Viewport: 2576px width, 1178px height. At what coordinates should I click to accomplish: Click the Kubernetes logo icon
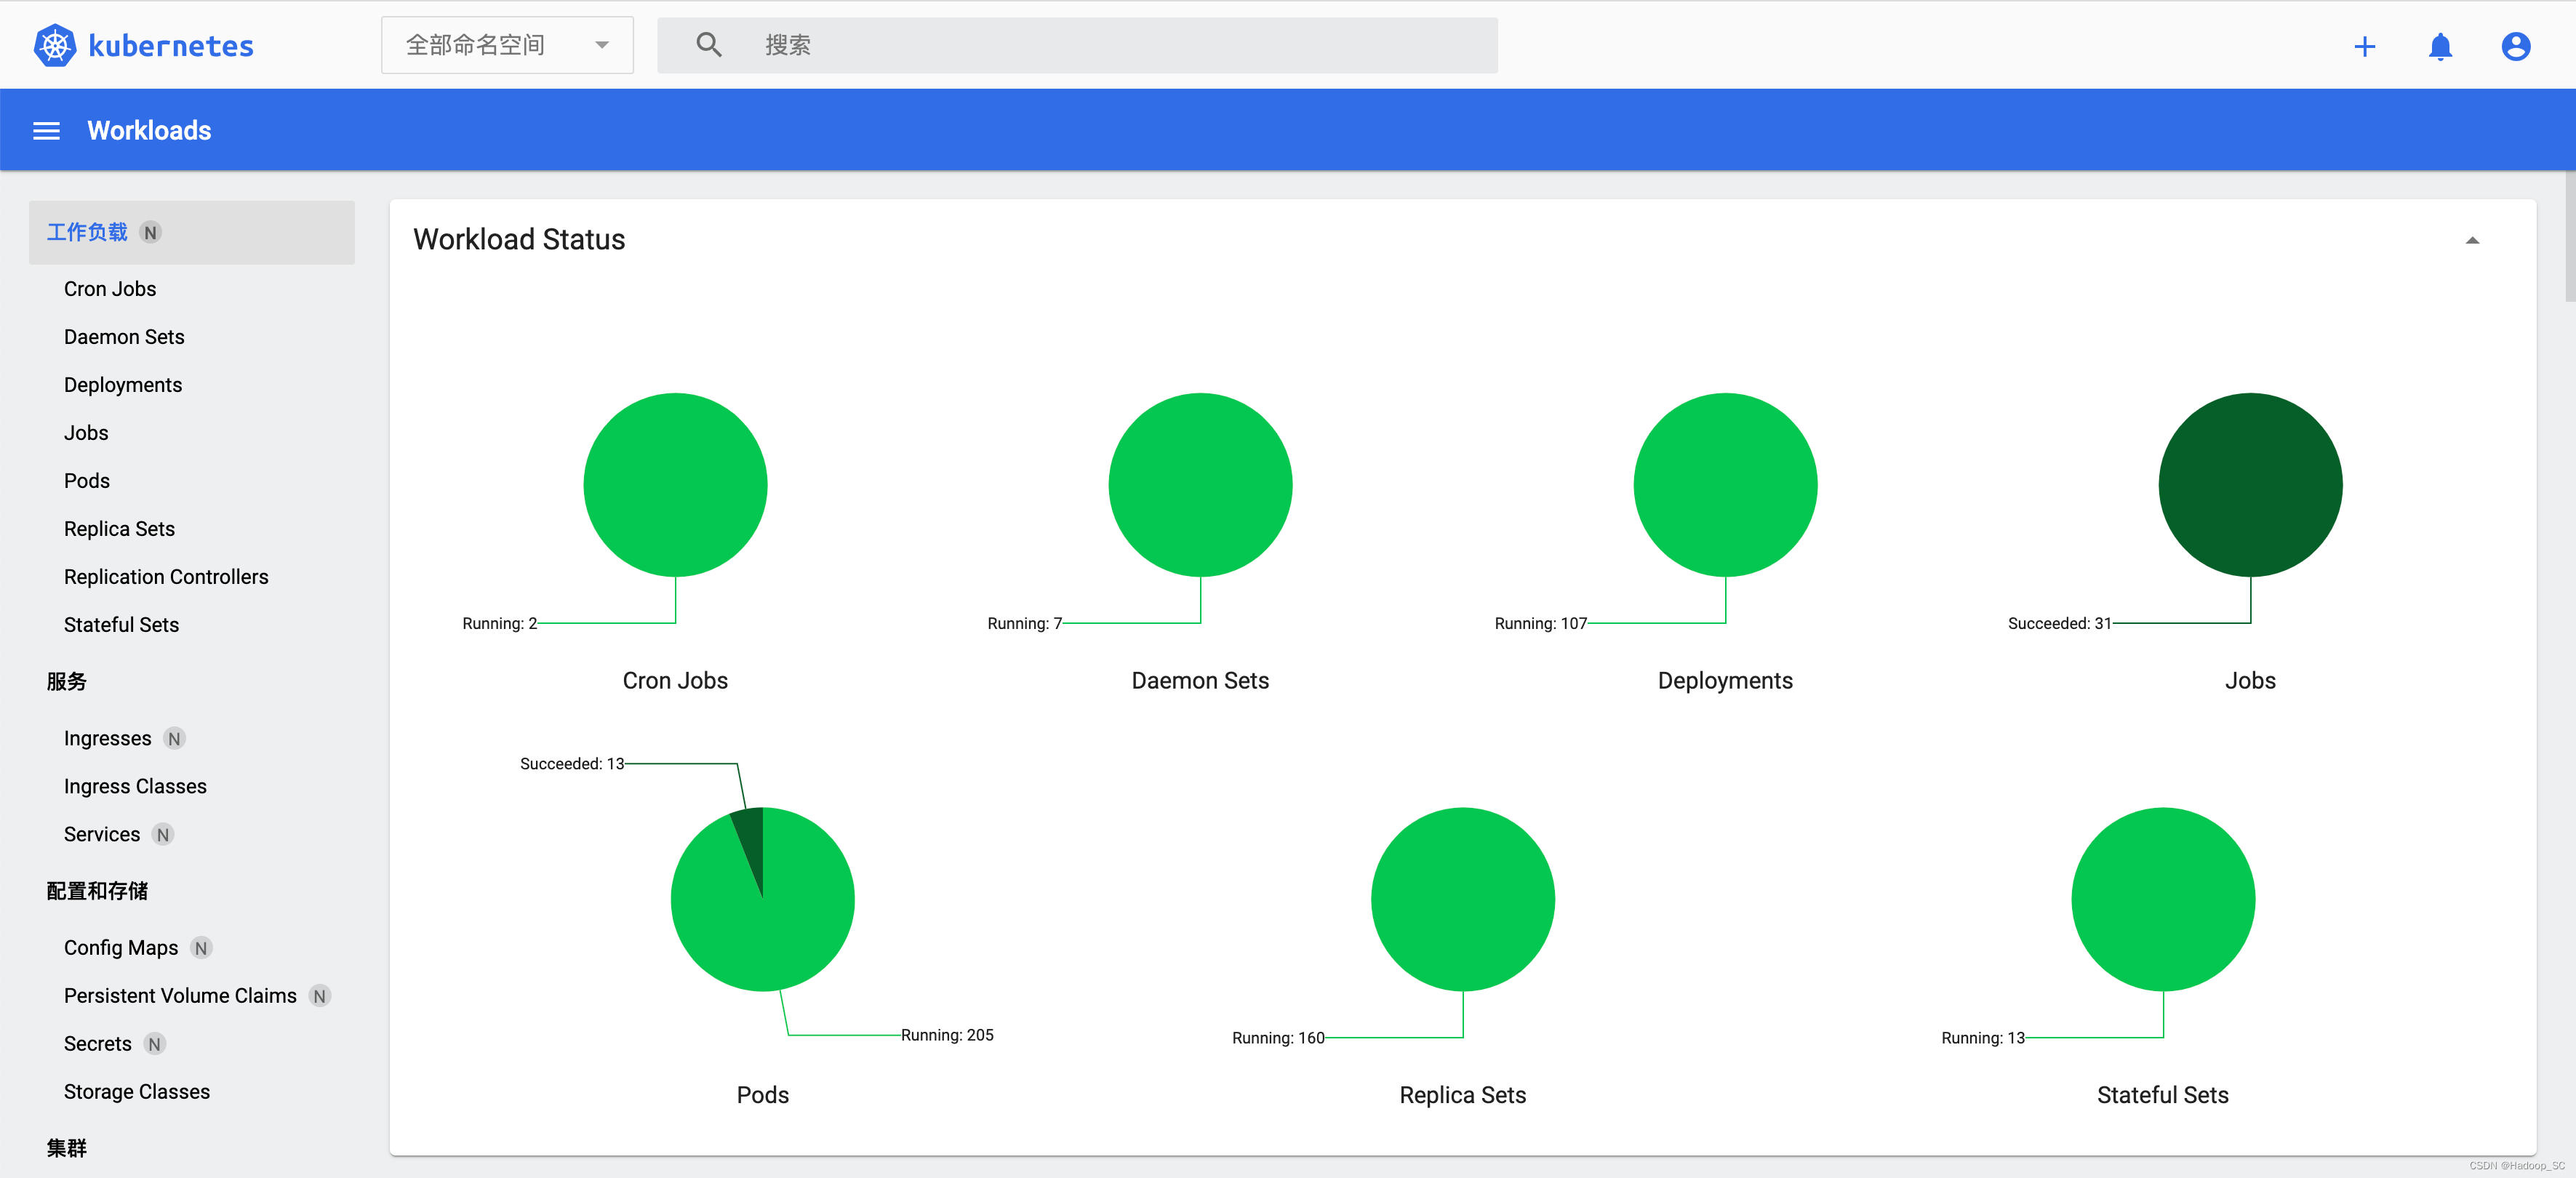point(55,45)
